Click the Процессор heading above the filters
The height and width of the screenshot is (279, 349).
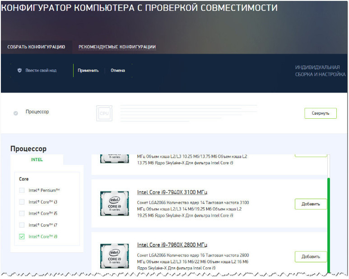28,149
